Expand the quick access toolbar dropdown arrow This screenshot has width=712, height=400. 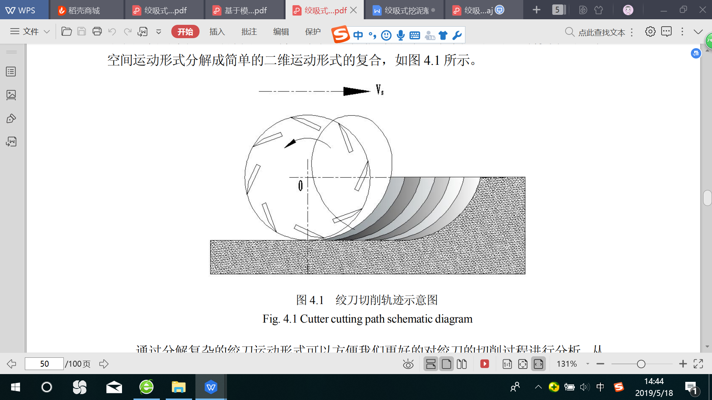(159, 31)
